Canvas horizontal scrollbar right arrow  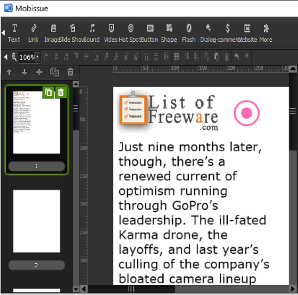(x=293, y=289)
